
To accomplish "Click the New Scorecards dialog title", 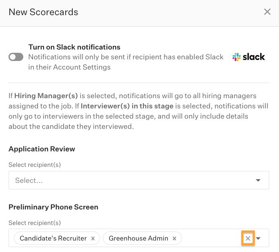I will pyautogui.click(x=43, y=12).
